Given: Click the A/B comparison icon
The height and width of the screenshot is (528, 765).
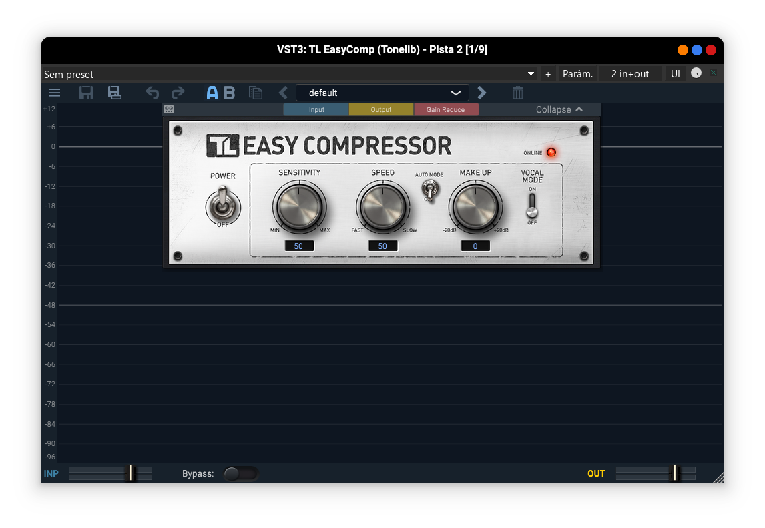Looking at the screenshot, I should [221, 93].
